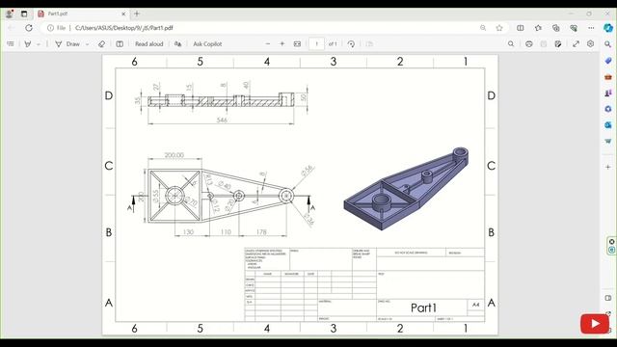Open sidebar Outlook icon

pos(608,124)
